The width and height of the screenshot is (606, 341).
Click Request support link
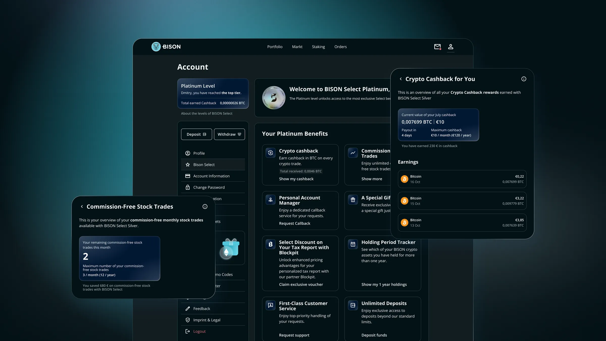294,335
